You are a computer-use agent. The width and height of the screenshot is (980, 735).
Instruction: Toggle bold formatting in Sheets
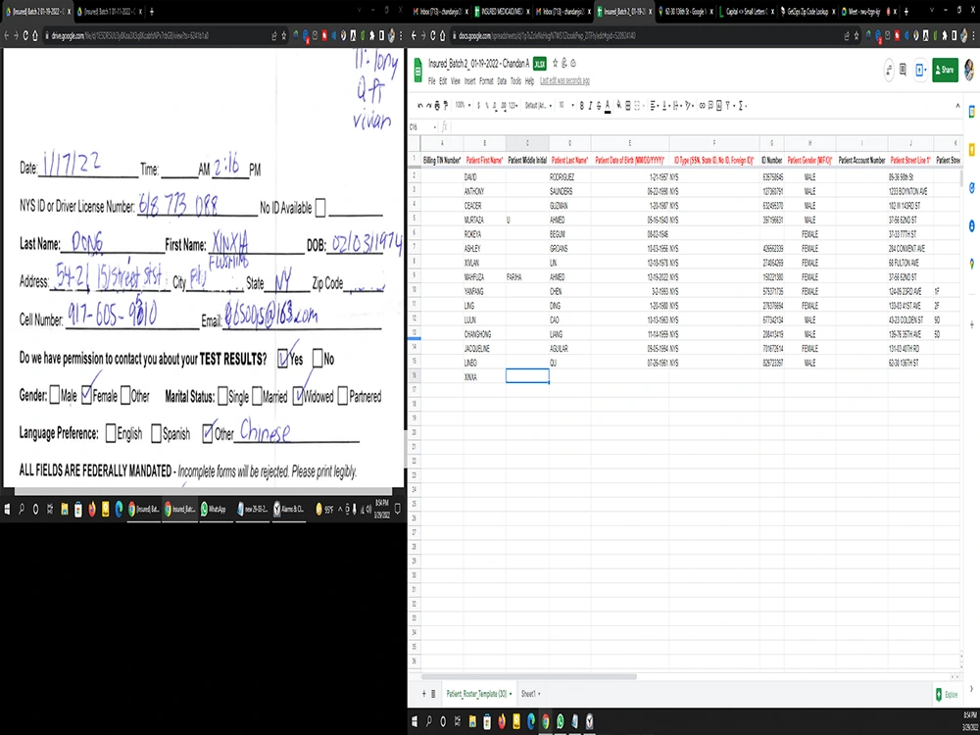[582, 106]
